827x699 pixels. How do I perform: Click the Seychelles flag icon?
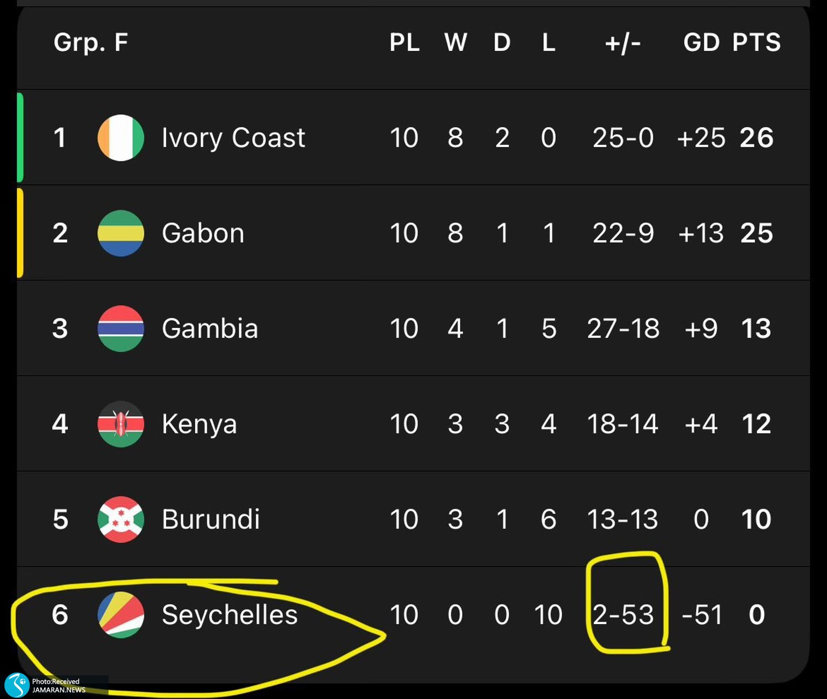point(121,615)
